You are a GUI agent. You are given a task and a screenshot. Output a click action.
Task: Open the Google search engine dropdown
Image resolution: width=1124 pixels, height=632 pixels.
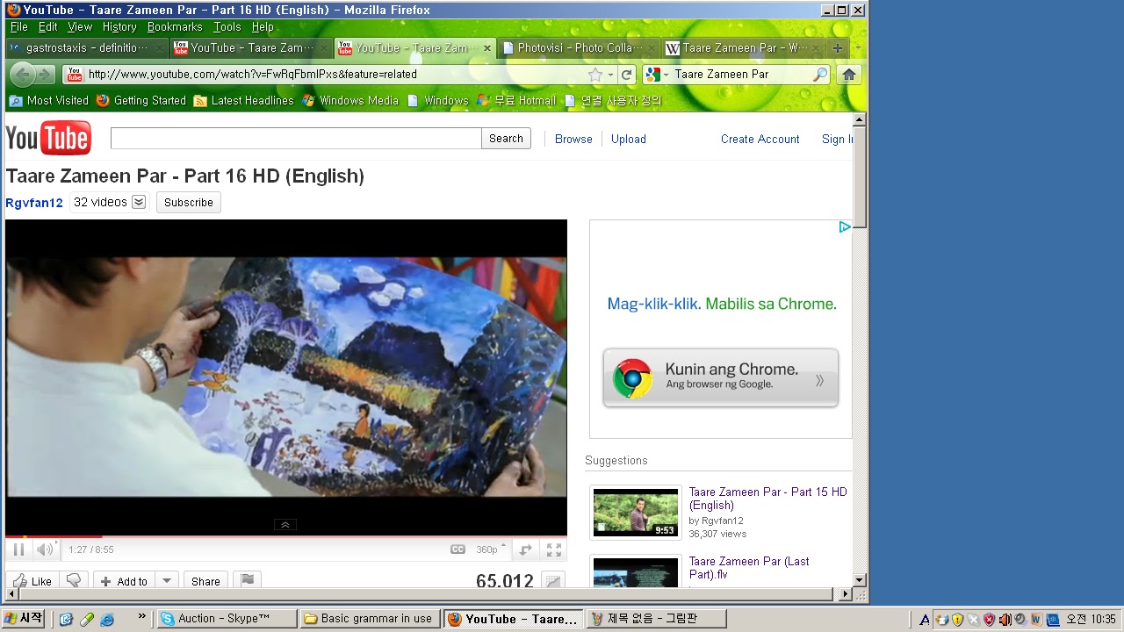pos(656,75)
